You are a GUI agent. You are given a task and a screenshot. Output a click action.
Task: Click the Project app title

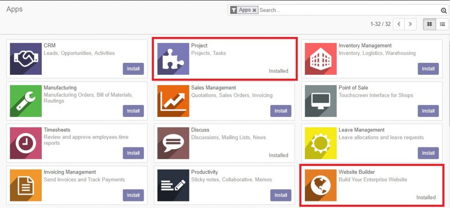tap(199, 45)
